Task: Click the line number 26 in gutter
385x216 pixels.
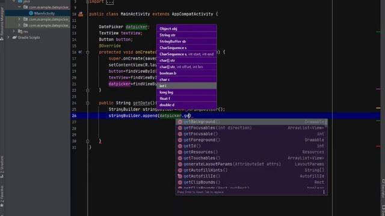Action: click(x=74, y=116)
